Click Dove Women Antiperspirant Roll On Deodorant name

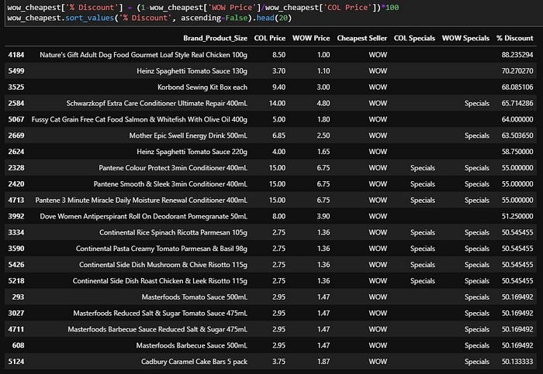[x=144, y=216]
